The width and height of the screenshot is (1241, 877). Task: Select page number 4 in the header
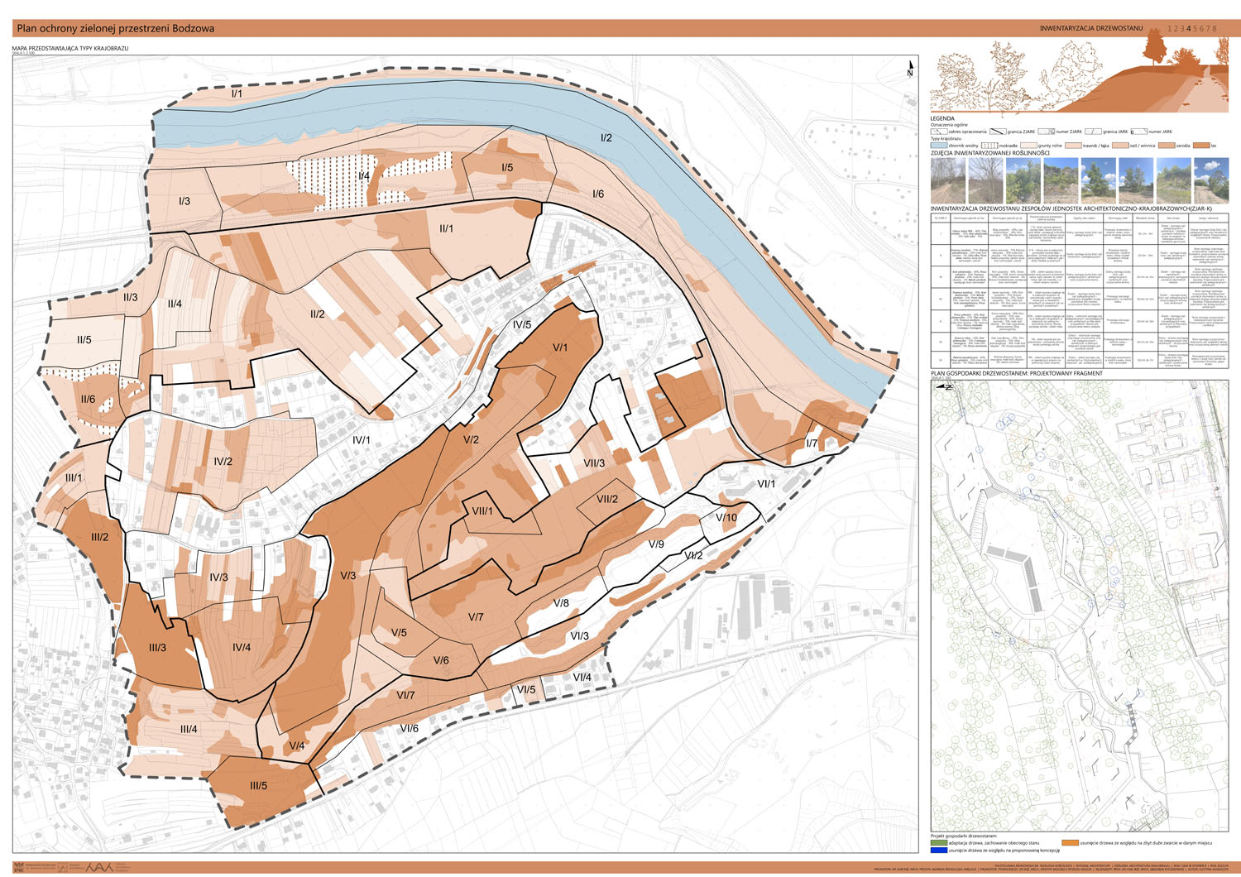pos(1189,29)
